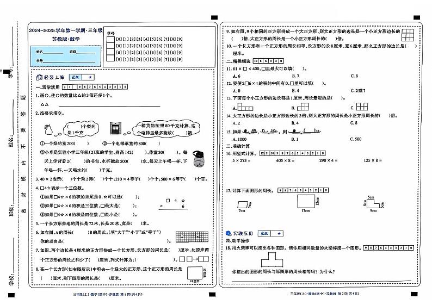
Task: Choose option C. 8 in question 11
Action: [x=354, y=76]
